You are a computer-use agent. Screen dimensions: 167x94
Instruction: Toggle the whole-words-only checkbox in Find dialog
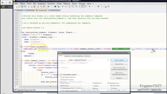click(x=61, y=75)
